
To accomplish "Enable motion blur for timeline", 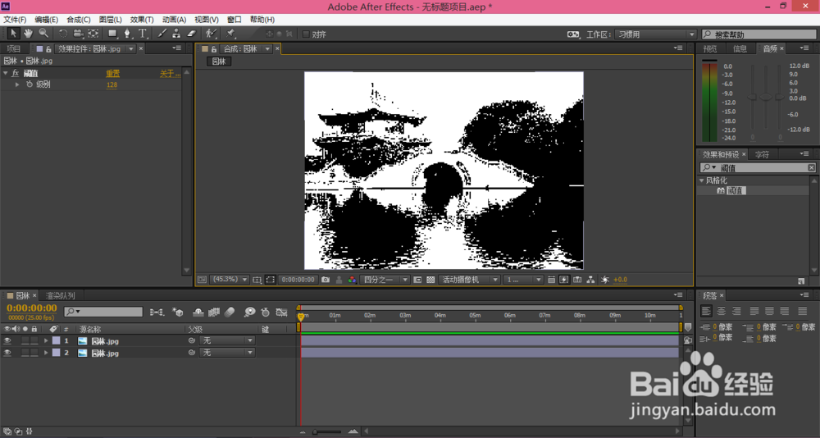I will click(x=229, y=313).
